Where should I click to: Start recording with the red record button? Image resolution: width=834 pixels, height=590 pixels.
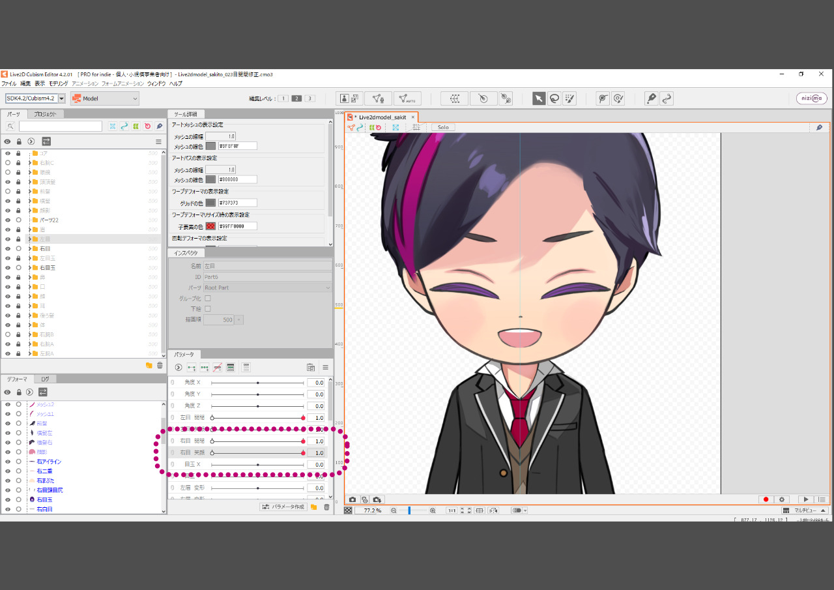click(x=766, y=499)
